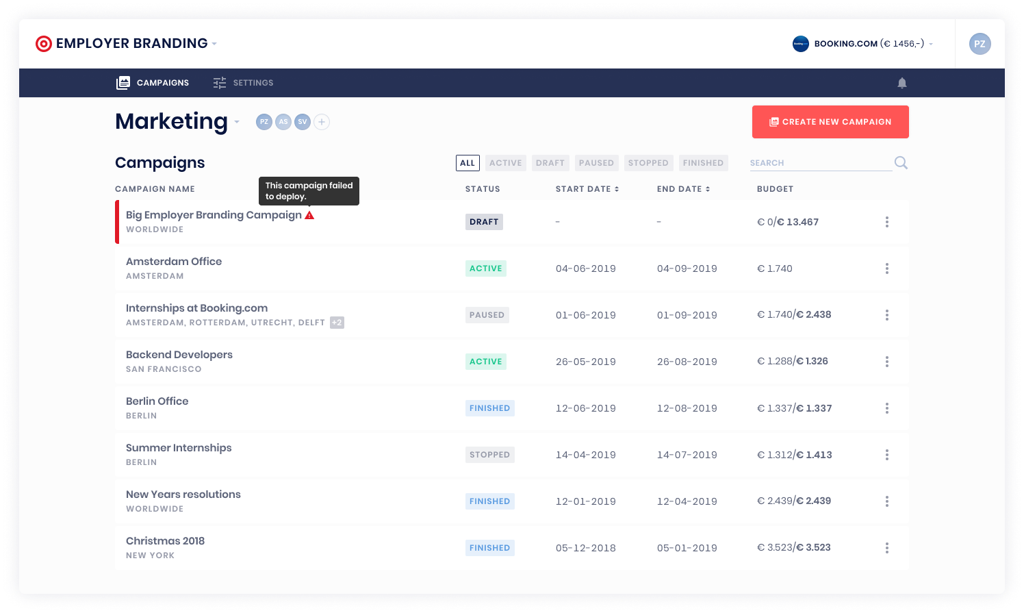Click the PZ team member avatar

264,122
